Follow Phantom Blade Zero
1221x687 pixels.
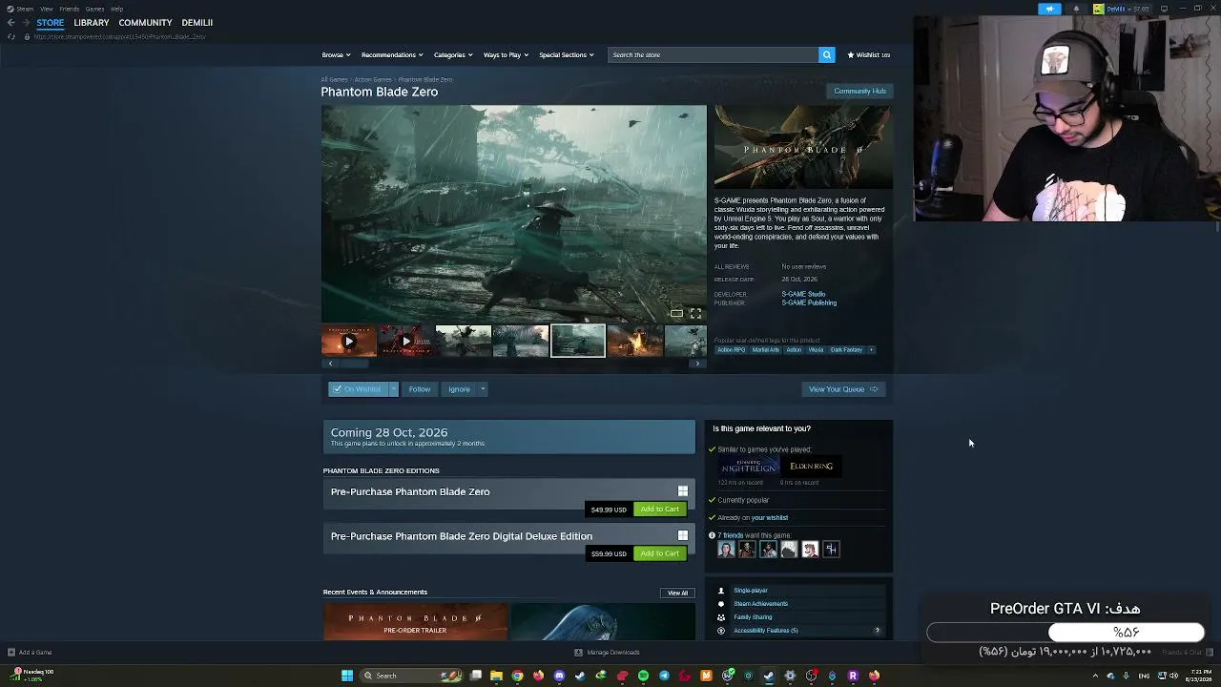(x=420, y=389)
